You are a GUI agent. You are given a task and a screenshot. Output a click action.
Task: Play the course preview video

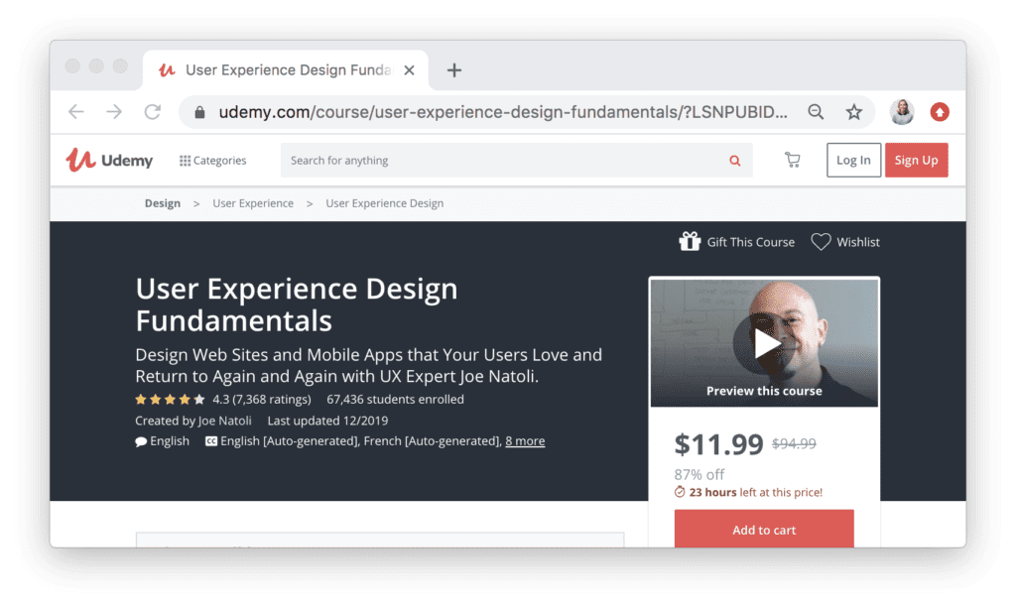[765, 343]
